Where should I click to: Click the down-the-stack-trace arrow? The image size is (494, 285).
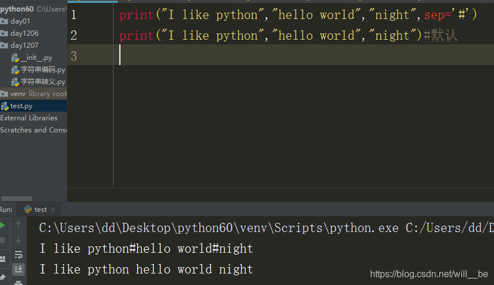[18, 240]
